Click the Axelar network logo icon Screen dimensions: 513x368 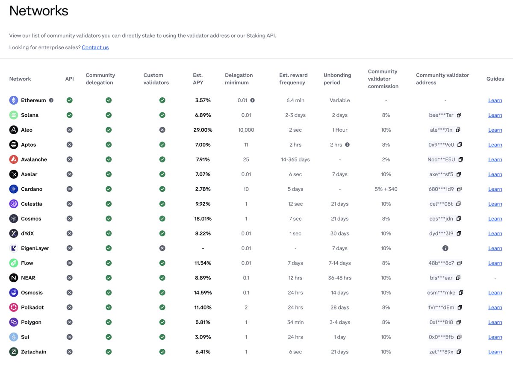14,174
